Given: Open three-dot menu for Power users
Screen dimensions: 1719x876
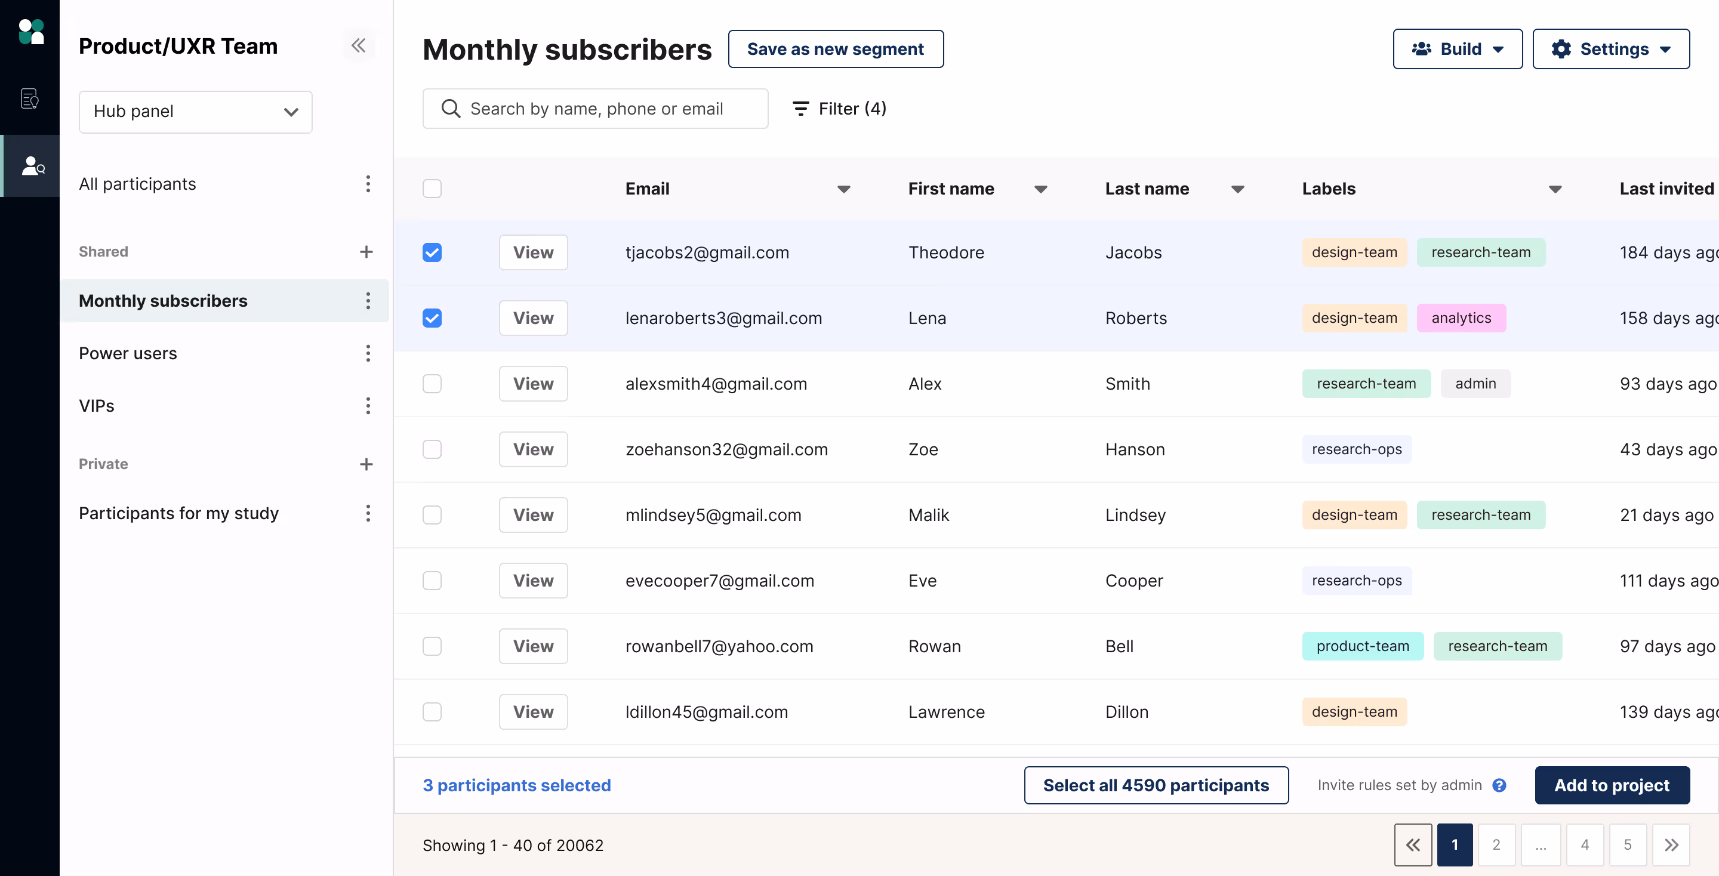Looking at the screenshot, I should [368, 353].
